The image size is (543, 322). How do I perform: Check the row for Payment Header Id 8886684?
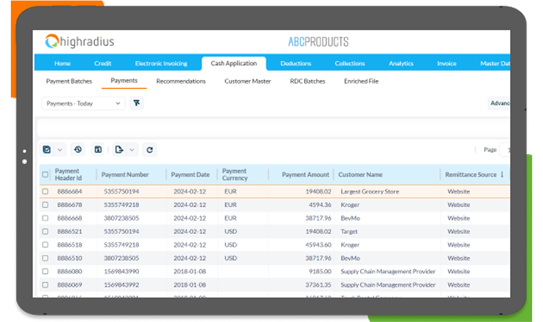45,192
